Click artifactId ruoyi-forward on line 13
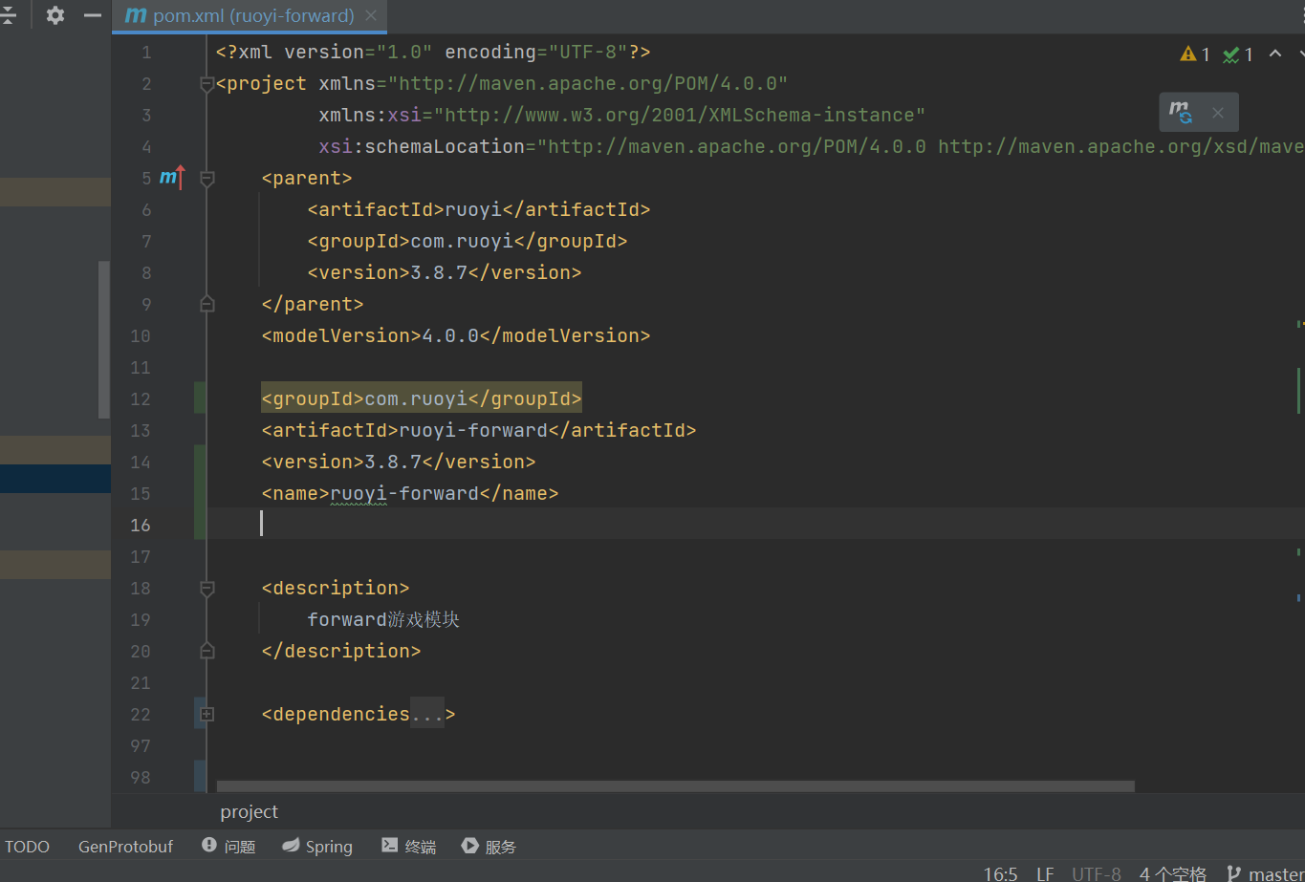 [479, 430]
